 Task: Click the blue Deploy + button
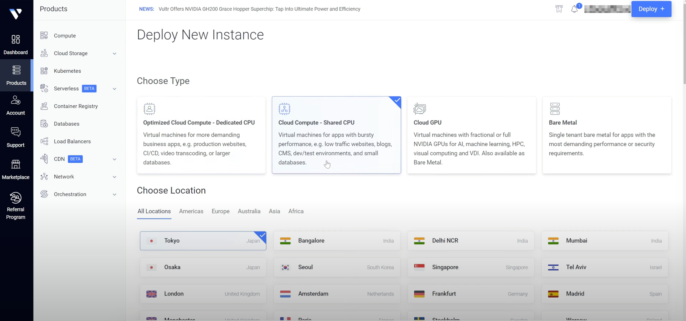pyautogui.click(x=651, y=9)
